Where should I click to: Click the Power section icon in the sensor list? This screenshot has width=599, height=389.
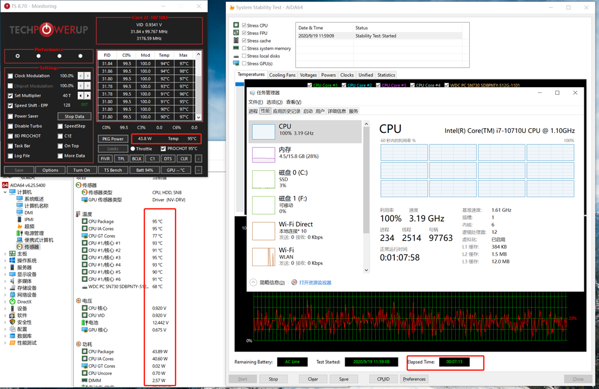click(78, 345)
